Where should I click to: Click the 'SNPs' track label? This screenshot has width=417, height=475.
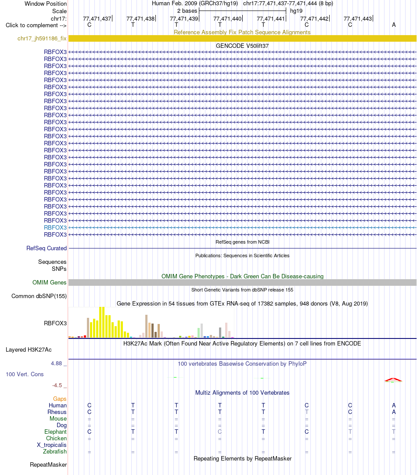point(59,269)
